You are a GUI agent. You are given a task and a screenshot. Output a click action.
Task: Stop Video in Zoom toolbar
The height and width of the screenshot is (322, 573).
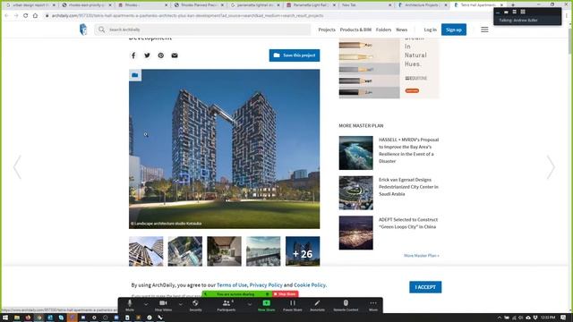point(163,306)
